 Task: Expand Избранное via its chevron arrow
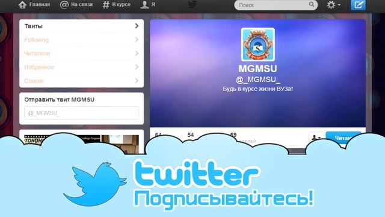[137, 67]
